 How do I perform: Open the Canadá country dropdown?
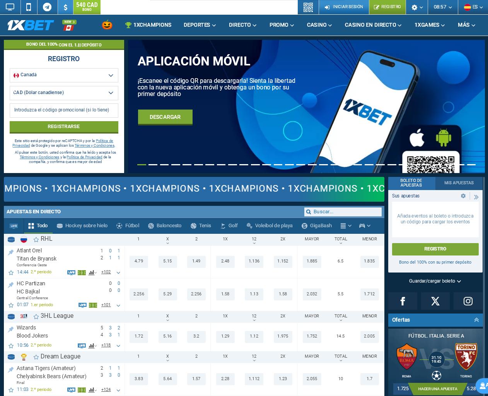click(x=64, y=75)
